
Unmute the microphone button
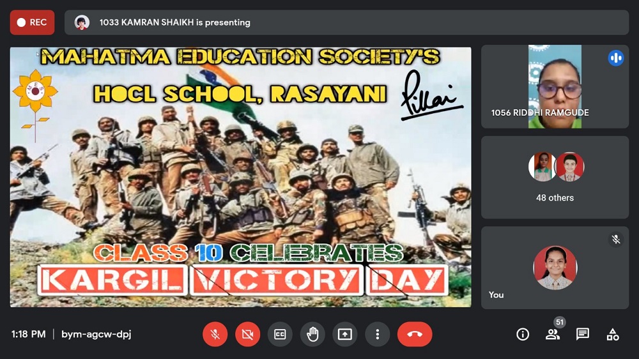tap(215, 334)
